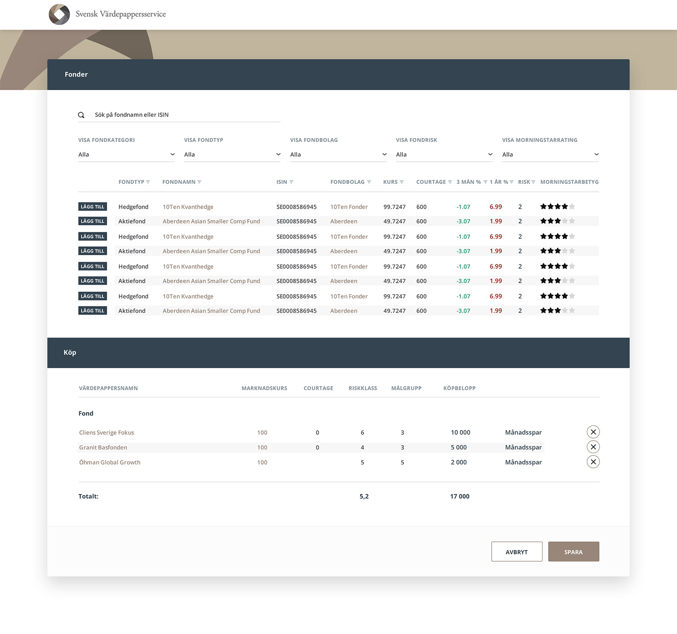Image resolution: width=677 pixels, height=634 pixels.
Task: Click the Svensk Värdepappersservice title text
Action: (x=121, y=14)
